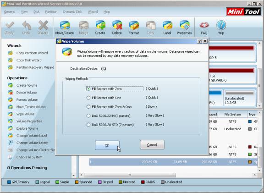264x193 pixels.
Task: Open the View menu
Action: click(x=24, y=12)
